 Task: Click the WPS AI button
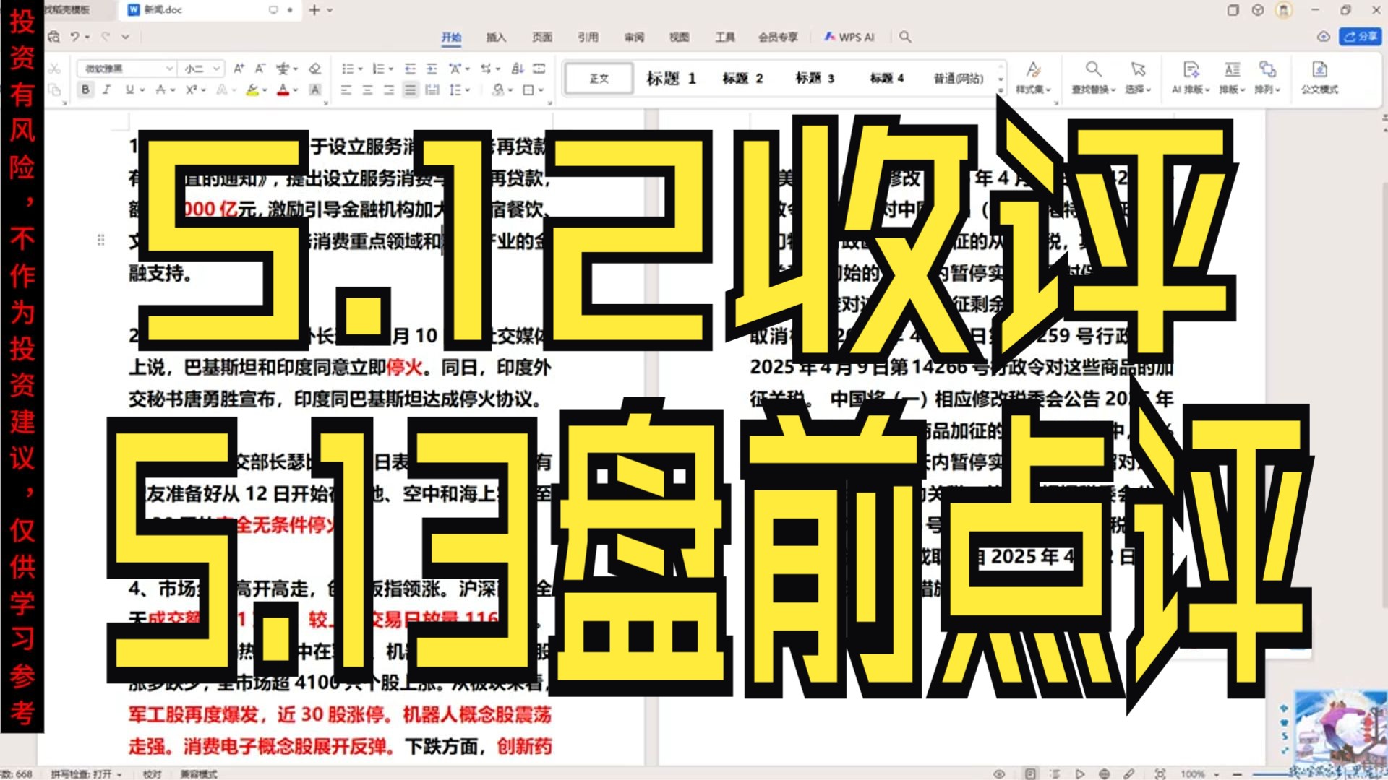pos(849,38)
